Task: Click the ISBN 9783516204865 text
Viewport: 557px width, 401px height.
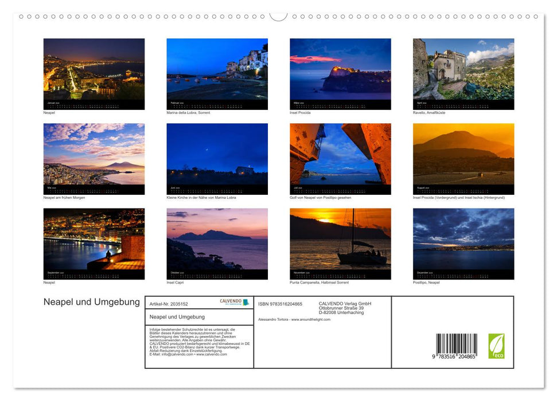Action: 282,304
